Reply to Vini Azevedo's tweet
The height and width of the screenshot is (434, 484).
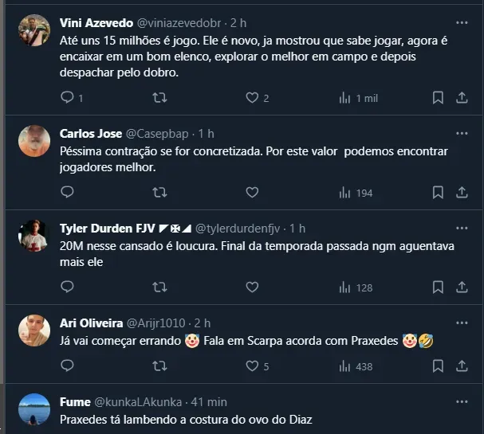[68, 98]
